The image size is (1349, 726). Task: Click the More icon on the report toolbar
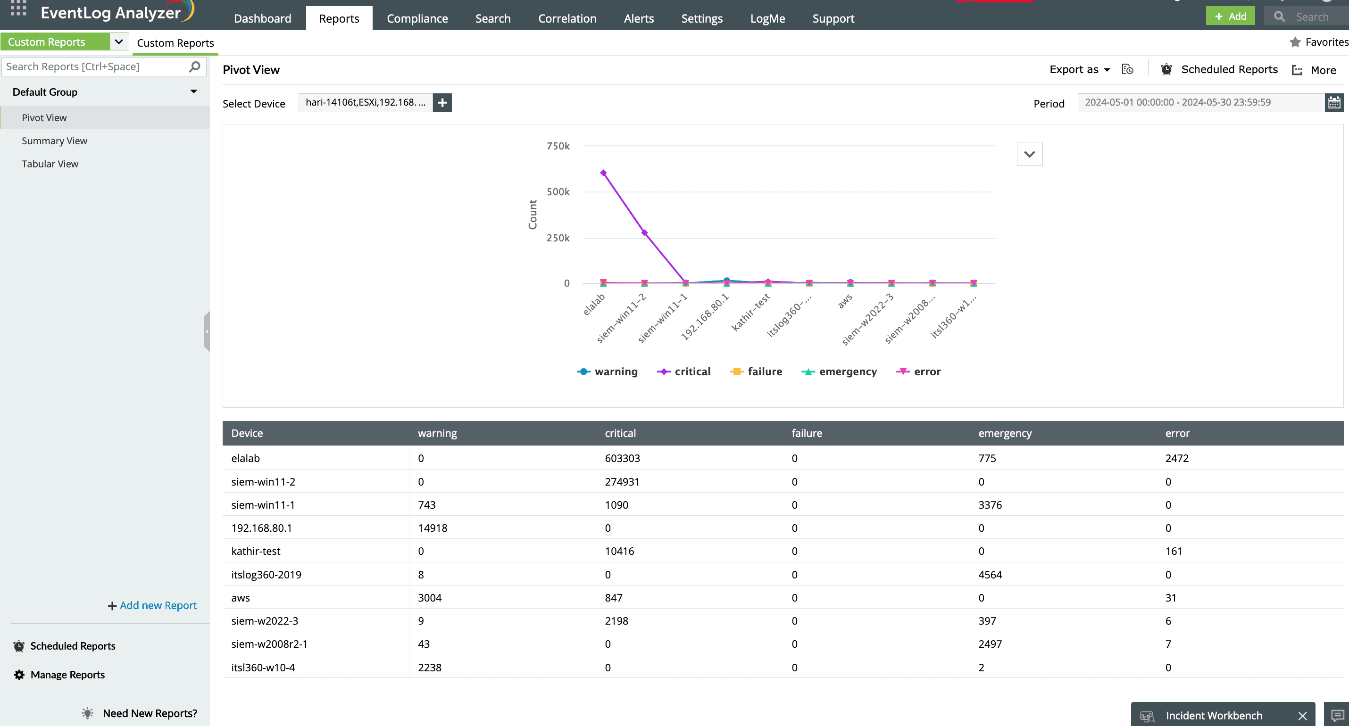tap(1297, 69)
